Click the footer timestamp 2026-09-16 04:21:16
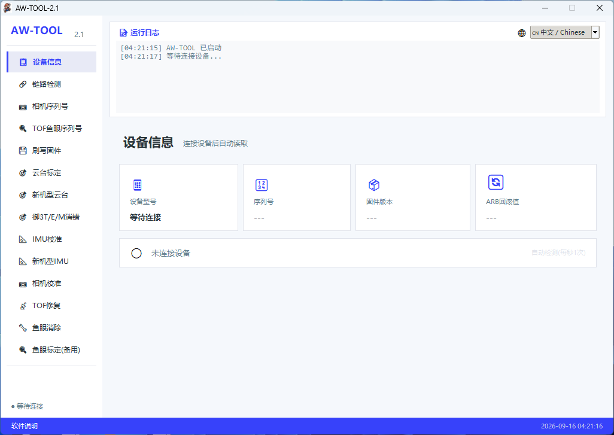Screen dimensions: 614x435 (x=572, y=426)
